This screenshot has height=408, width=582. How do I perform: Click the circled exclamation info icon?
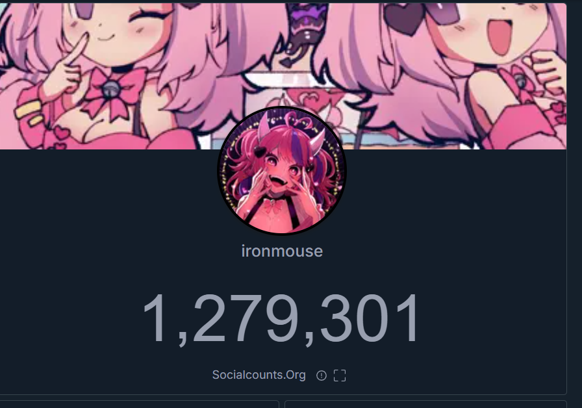[x=321, y=376]
